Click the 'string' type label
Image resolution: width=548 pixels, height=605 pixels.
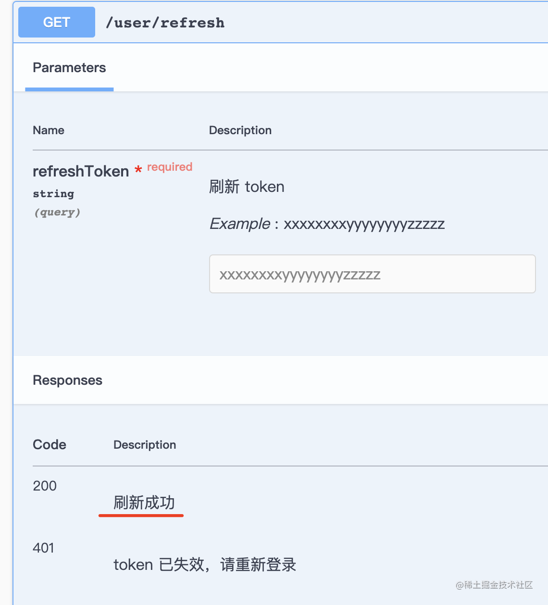53,194
